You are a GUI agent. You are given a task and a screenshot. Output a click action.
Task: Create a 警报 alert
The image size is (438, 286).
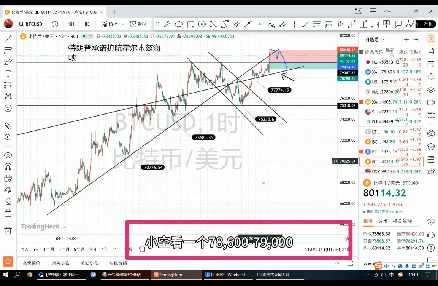(x=138, y=24)
